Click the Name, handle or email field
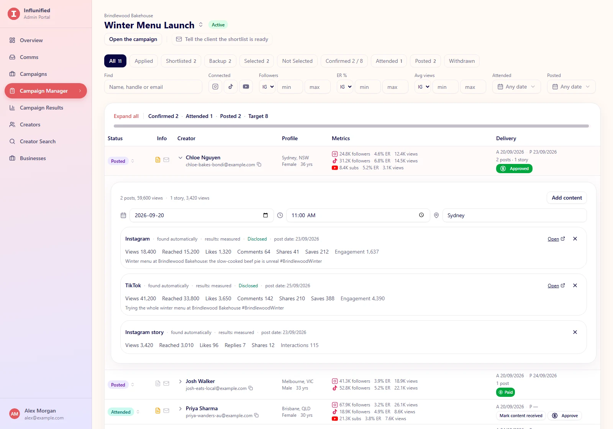 (153, 87)
